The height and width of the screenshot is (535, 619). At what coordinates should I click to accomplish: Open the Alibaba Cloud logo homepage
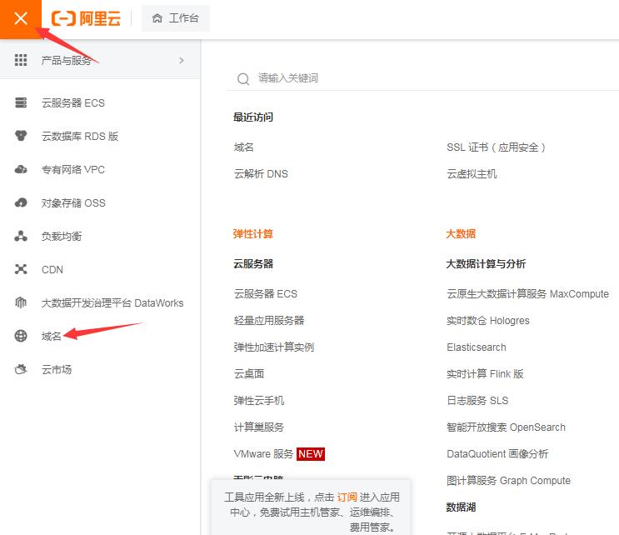86,18
